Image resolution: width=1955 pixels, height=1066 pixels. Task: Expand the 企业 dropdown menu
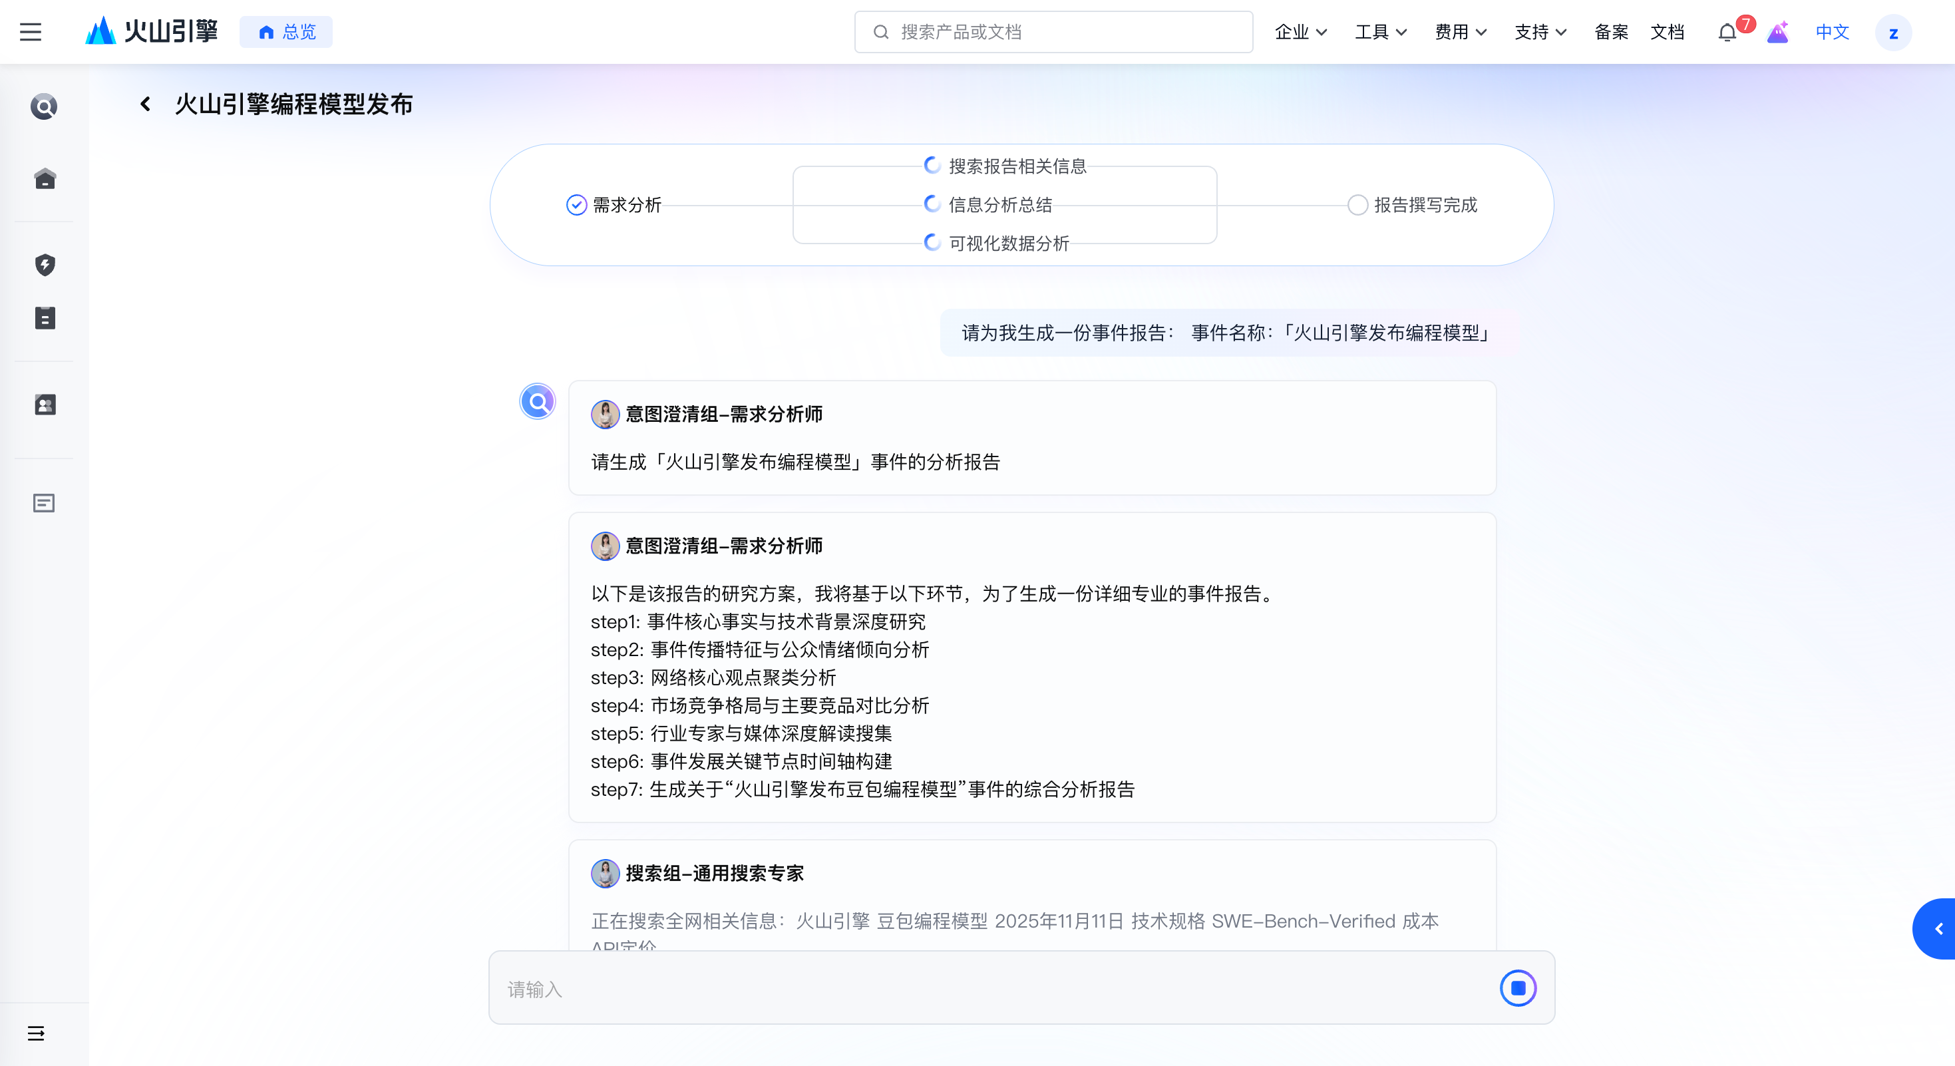(1300, 32)
